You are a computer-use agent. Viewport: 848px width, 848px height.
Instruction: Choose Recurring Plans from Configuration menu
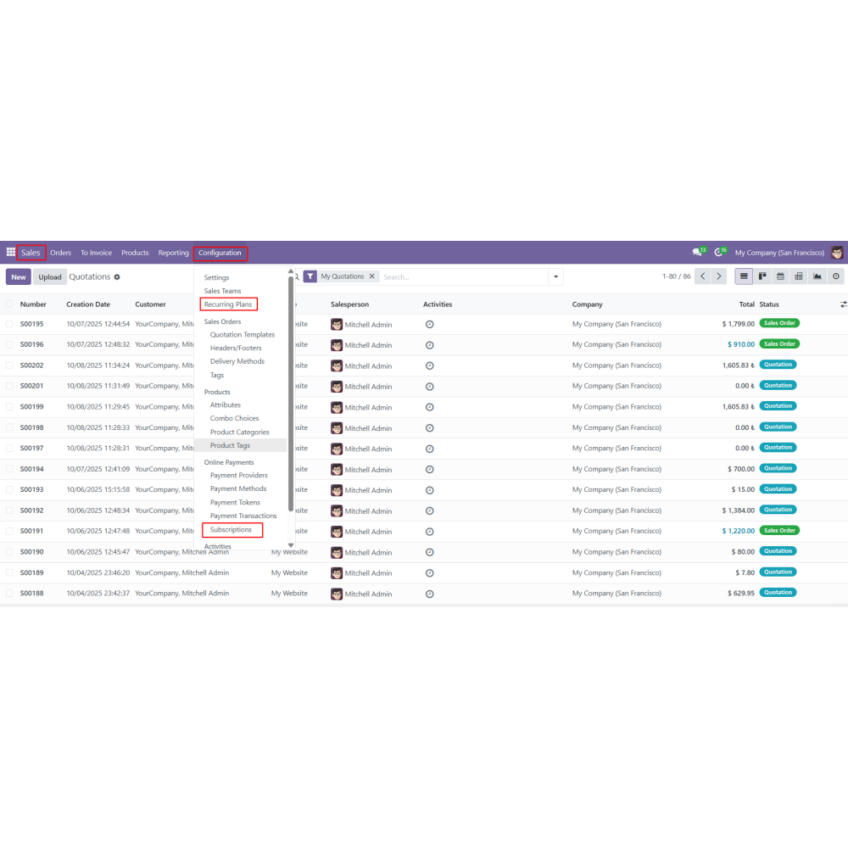228,304
